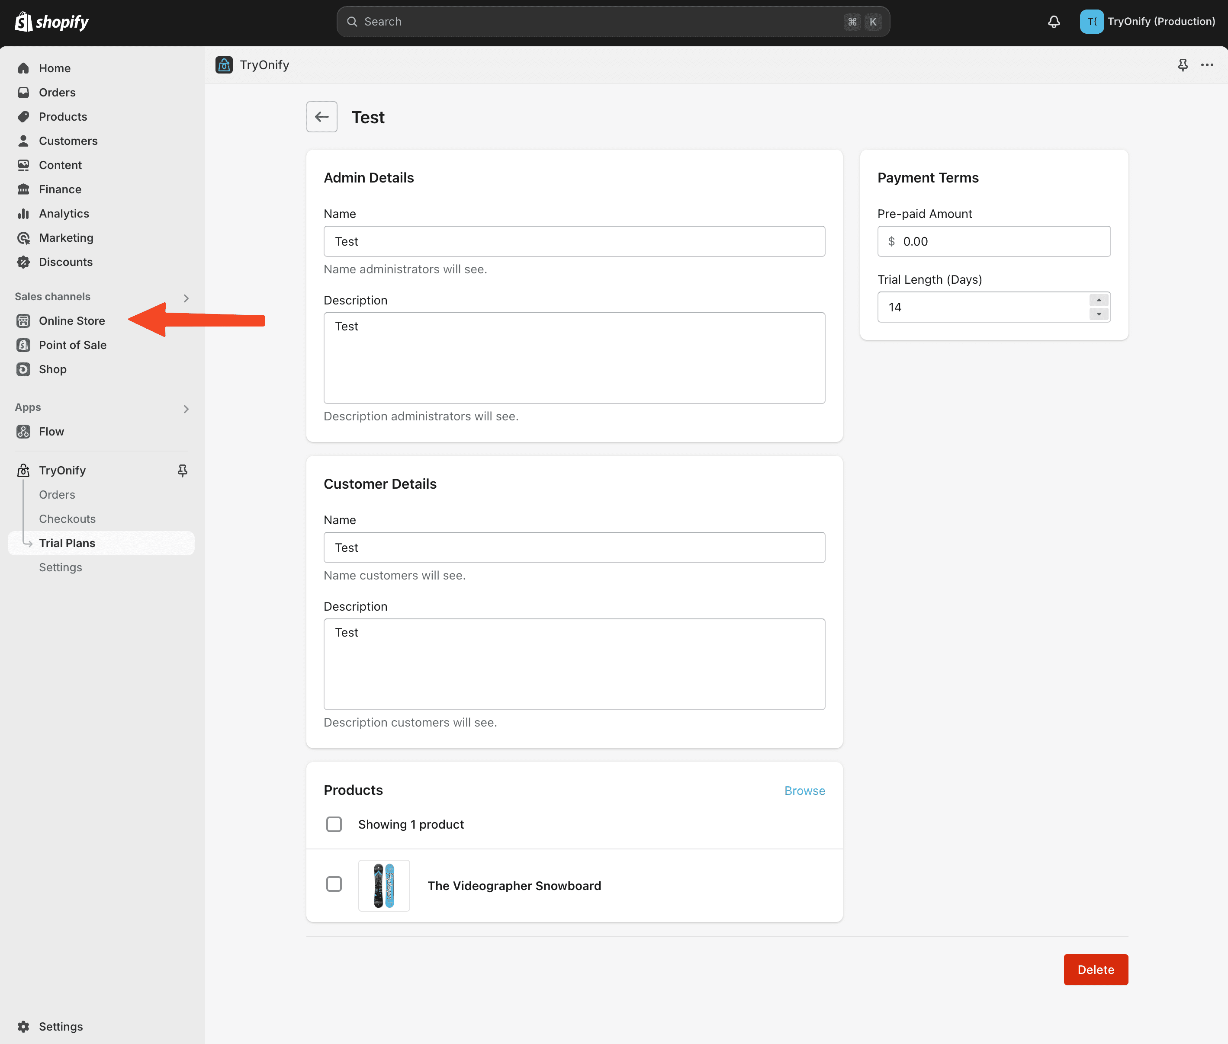Open the Home icon in sidebar
Viewport: 1228px width, 1044px height.
point(23,68)
